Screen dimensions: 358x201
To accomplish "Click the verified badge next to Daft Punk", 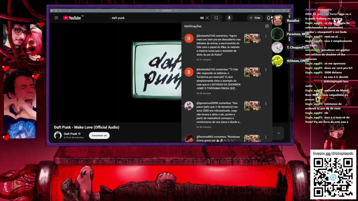I will pyautogui.click(x=79, y=134).
